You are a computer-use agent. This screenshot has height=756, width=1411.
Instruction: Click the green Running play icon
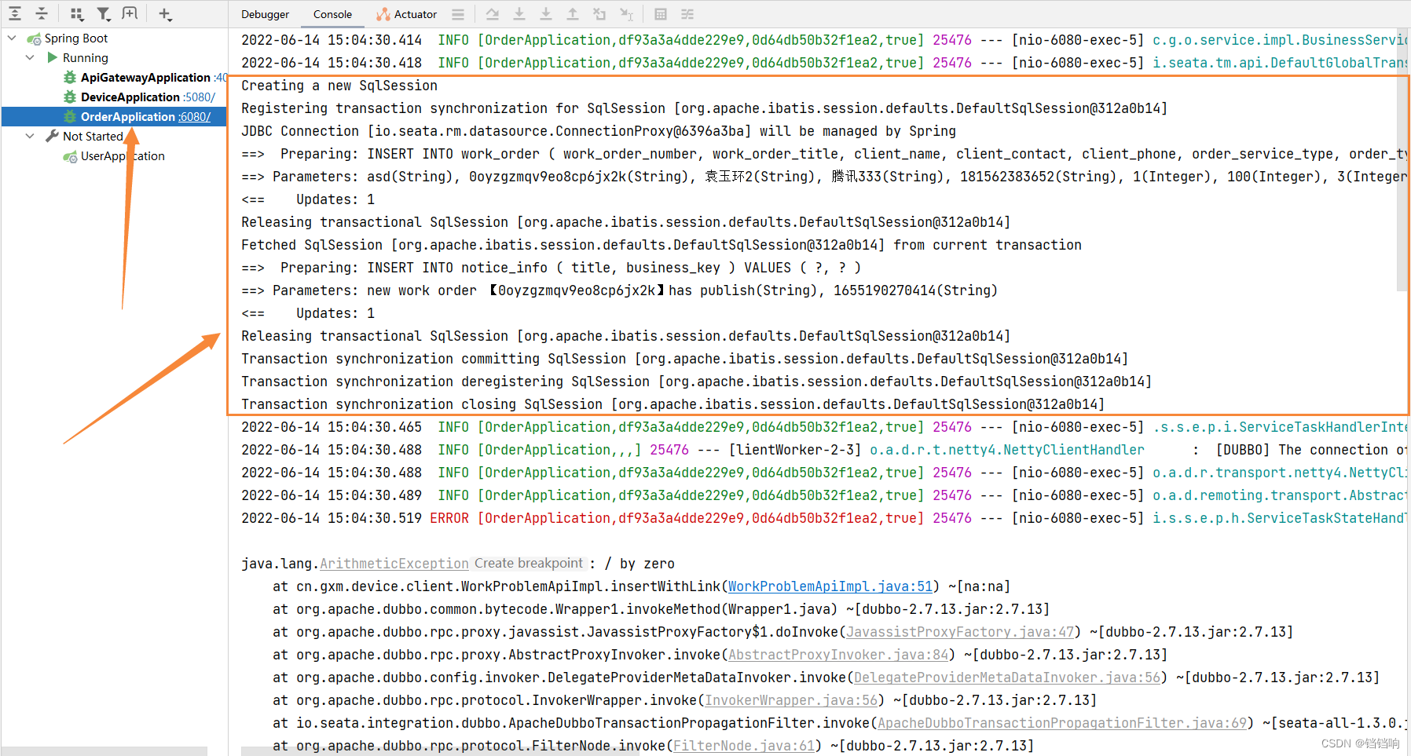(x=53, y=57)
